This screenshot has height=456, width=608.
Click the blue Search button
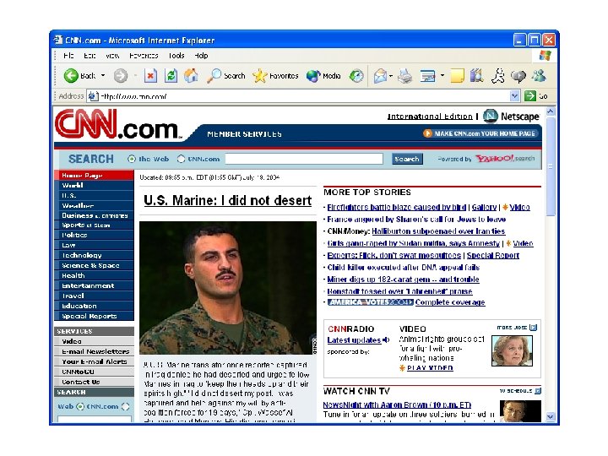coord(407,159)
